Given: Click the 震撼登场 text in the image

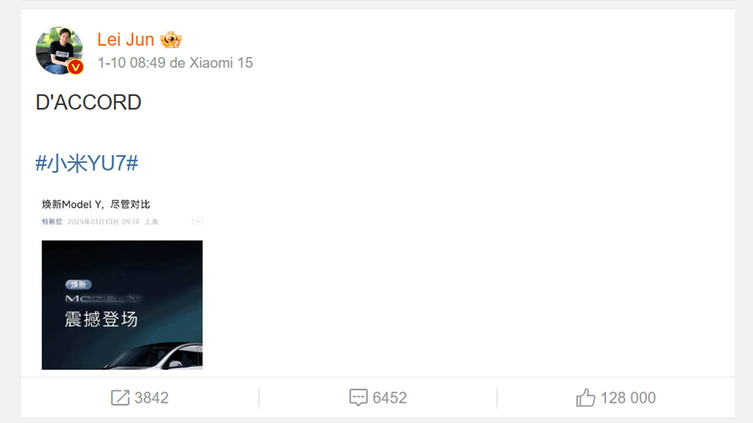Looking at the screenshot, I should pyautogui.click(x=101, y=319).
